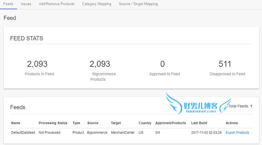262x145 pixels.
Task: Open the Feeds tab
Action: pyautogui.click(x=8, y=4)
